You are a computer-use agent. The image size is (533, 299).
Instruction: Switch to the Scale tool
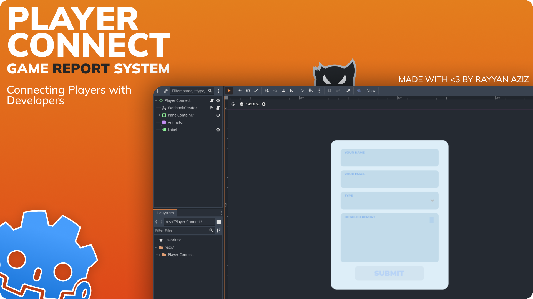256,91
